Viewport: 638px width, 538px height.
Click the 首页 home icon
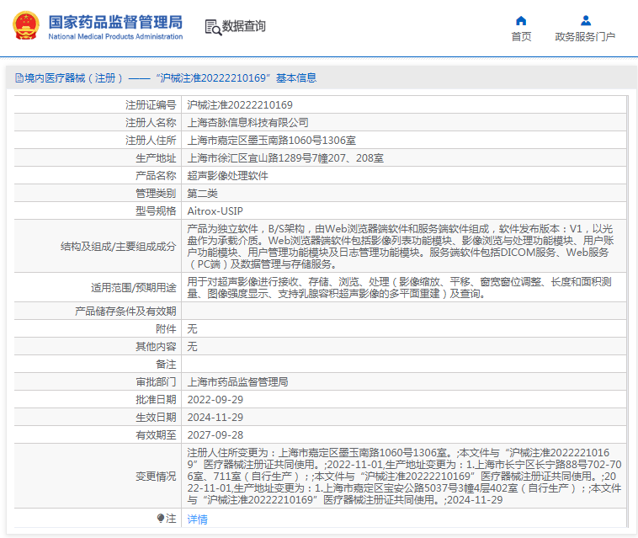click(x=521, y=20)
